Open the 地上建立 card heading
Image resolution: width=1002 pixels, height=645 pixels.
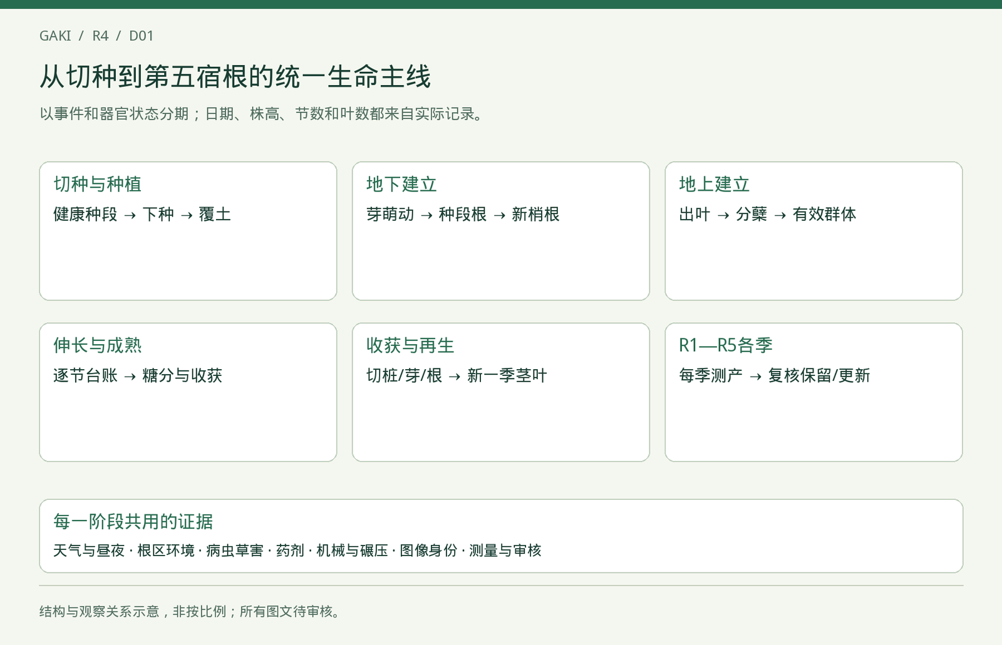pyautogui.click(x=715, y=184)
